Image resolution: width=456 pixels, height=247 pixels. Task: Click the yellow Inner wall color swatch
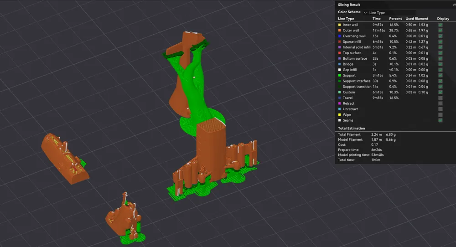point(339,25)
